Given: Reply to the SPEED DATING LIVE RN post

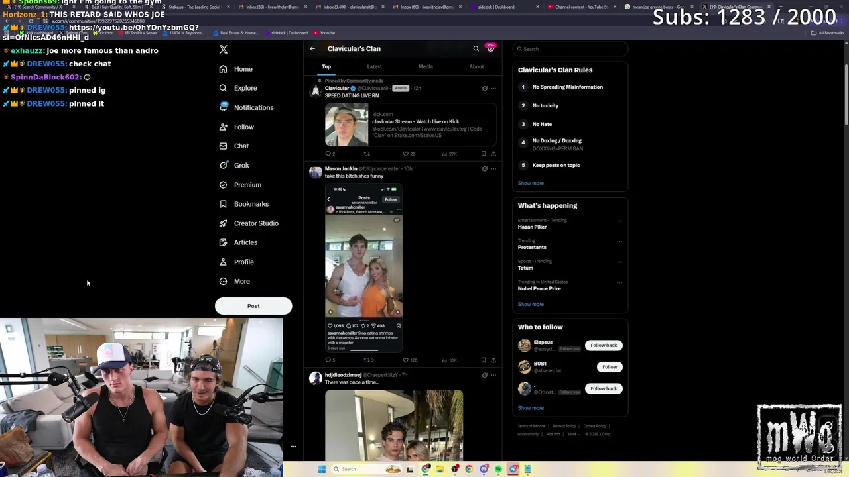Looking at the screenshot, I should [x=330, y=154].
